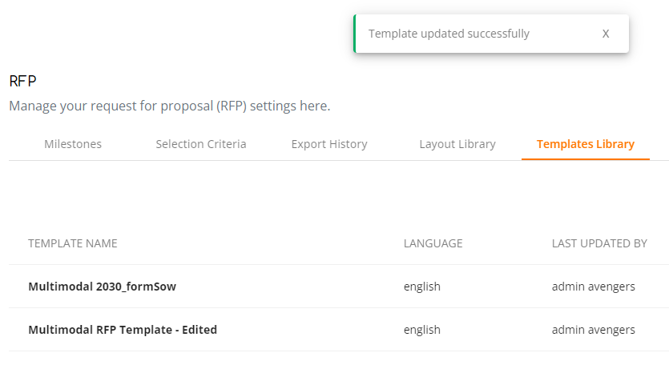The width and height of the screenshot is (669, 381).
Task: Dismiss the Template updated successfully notification
Action: point(606,34)
